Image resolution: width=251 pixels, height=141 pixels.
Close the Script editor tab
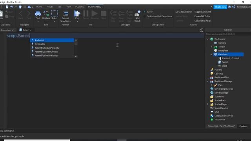pyautogui.click(x=31, y=30)
